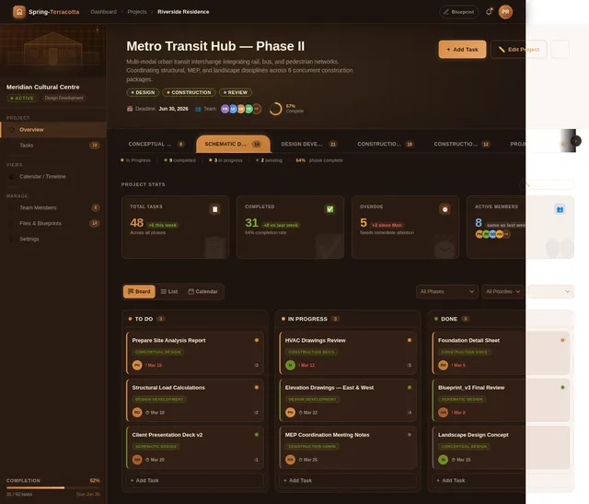This screenshot has width=589, height=504.
Task: Switch to List view
Action: point(169,291)
